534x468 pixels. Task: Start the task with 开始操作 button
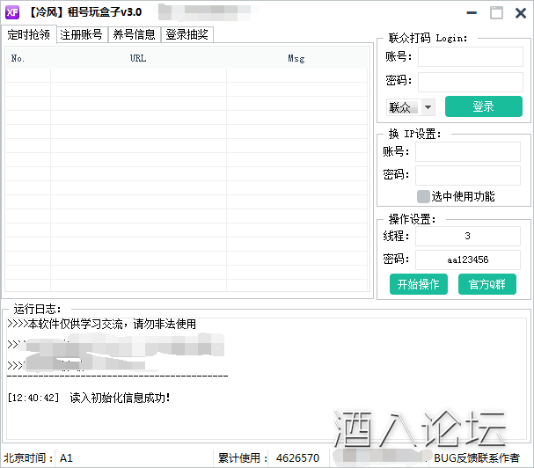[x=419, y=284]
